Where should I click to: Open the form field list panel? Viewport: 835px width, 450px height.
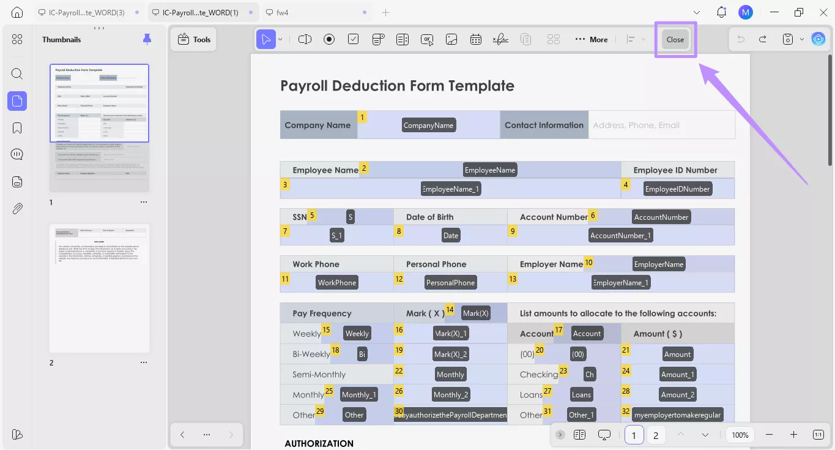17,182
